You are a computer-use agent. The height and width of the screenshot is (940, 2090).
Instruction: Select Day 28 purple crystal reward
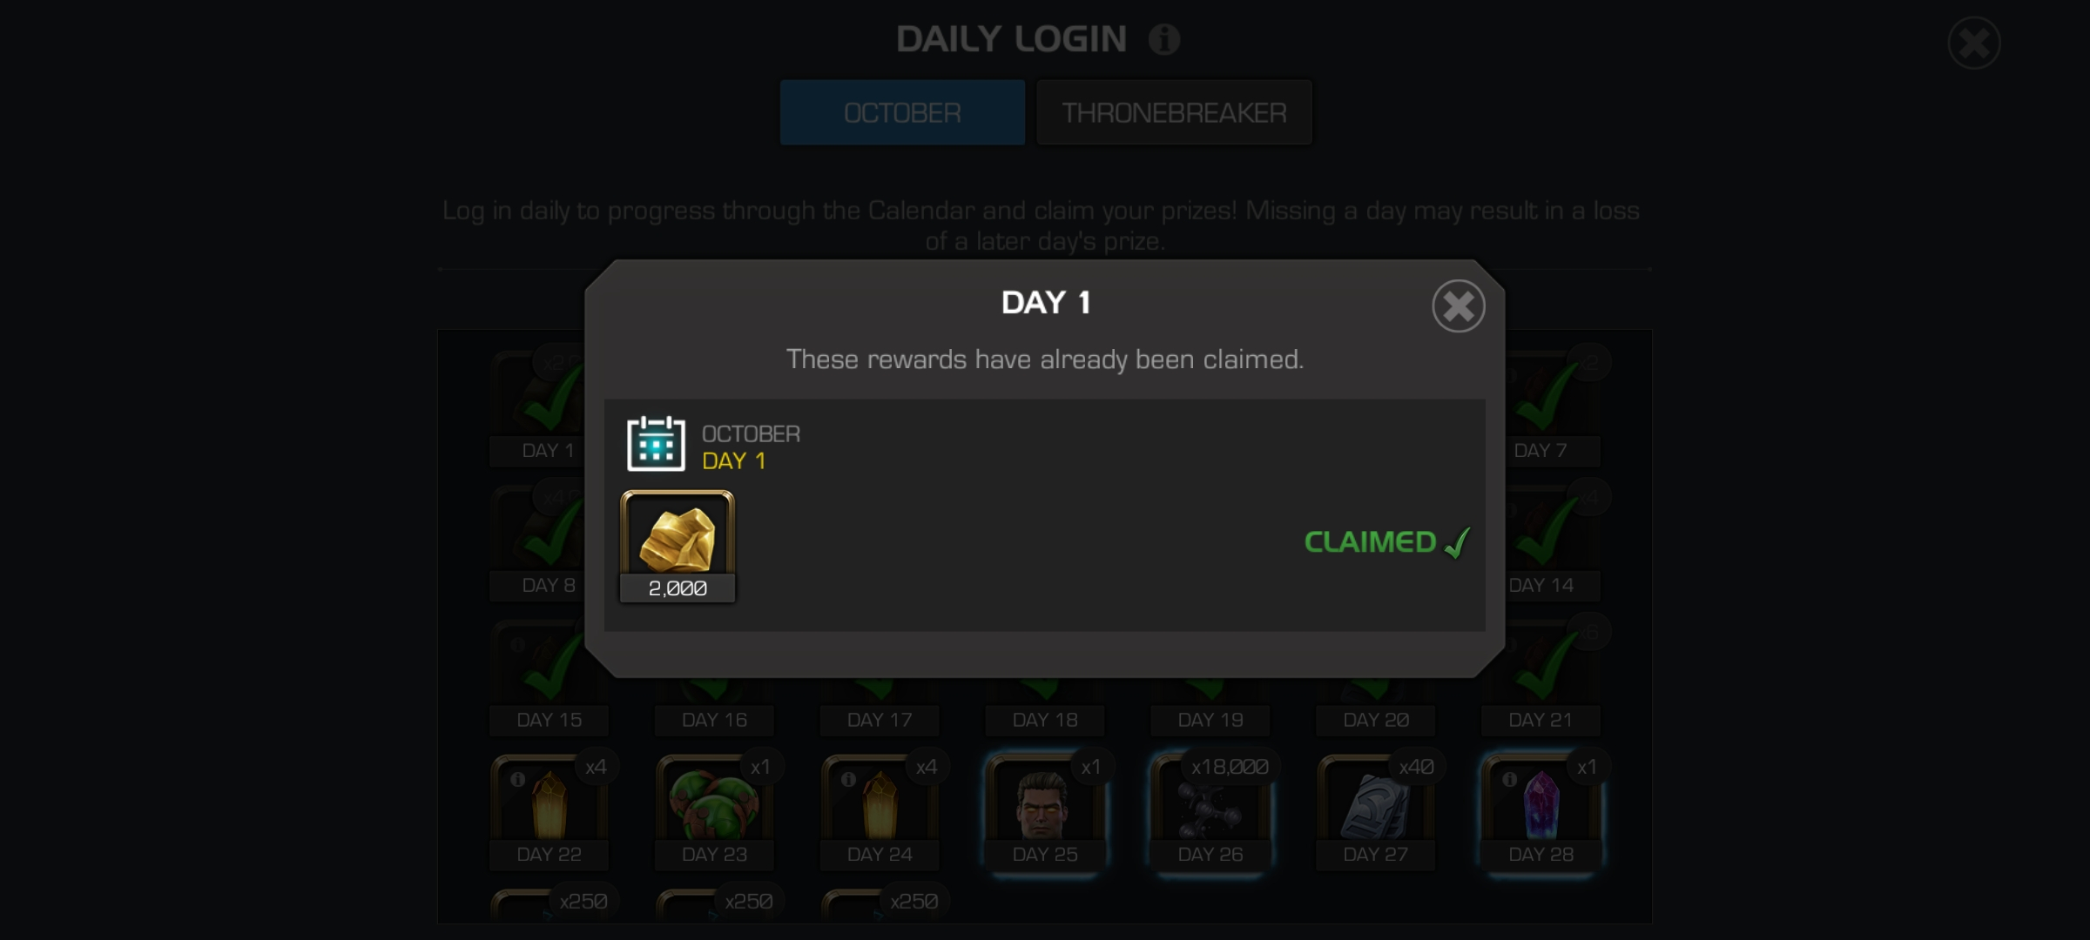click(1541, 810)
